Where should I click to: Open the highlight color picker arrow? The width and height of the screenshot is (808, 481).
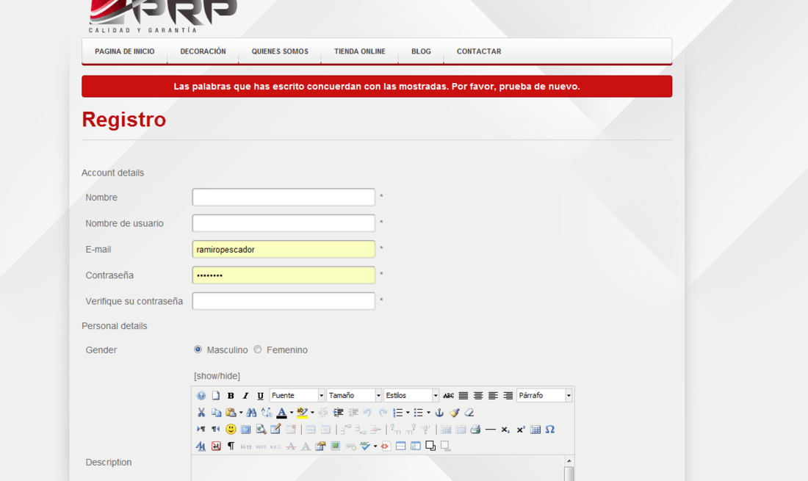312,413
